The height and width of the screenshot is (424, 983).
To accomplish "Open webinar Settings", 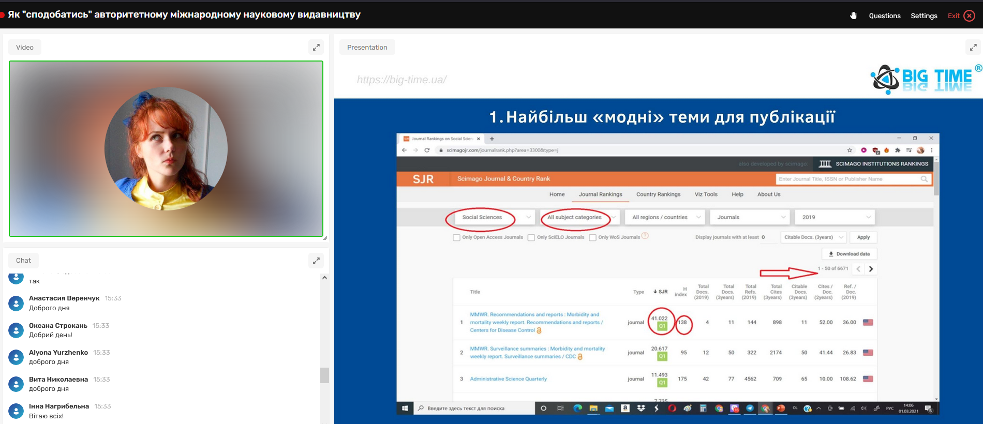I will [924, 16].
